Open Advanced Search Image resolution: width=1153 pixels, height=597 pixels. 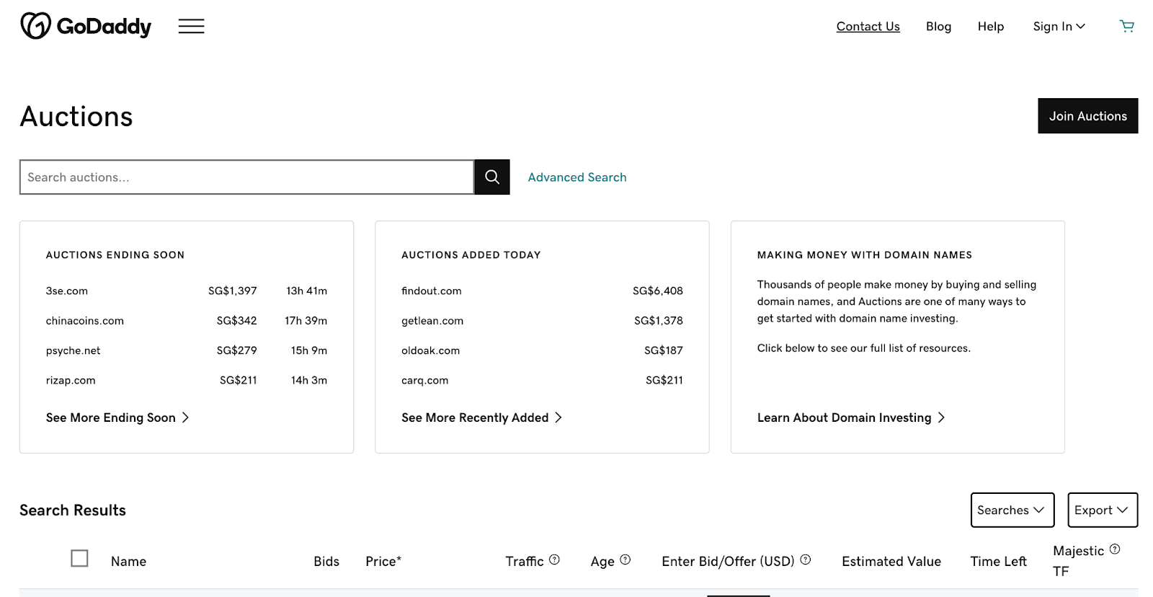tap(577, 177)
